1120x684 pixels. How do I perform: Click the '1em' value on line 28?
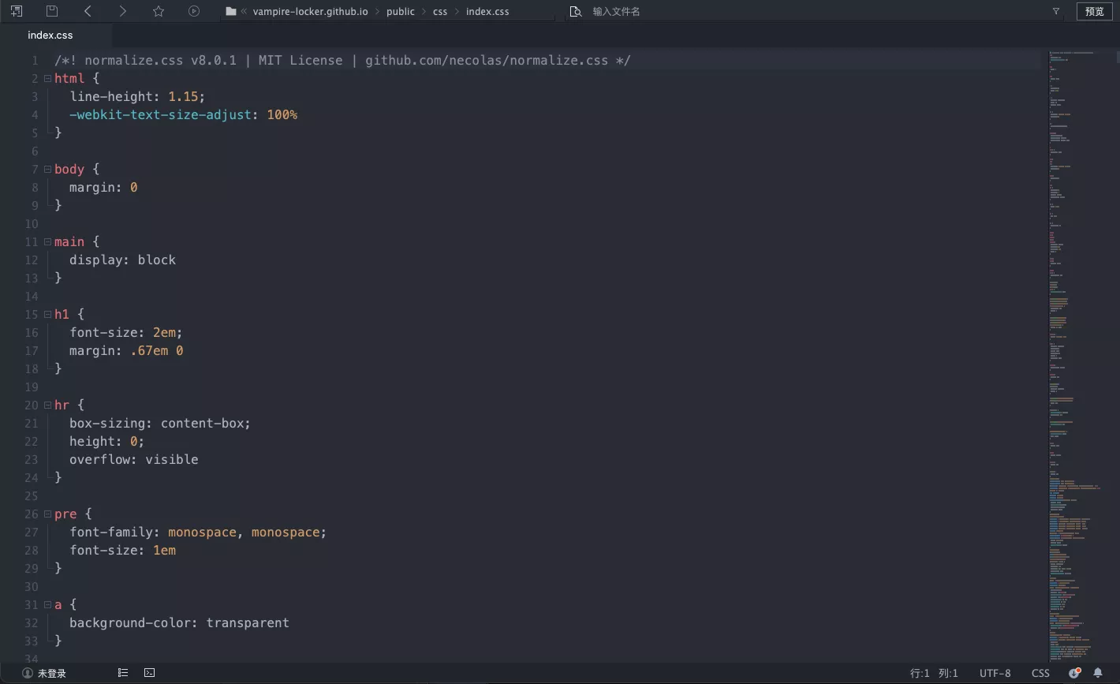point(164,550)
